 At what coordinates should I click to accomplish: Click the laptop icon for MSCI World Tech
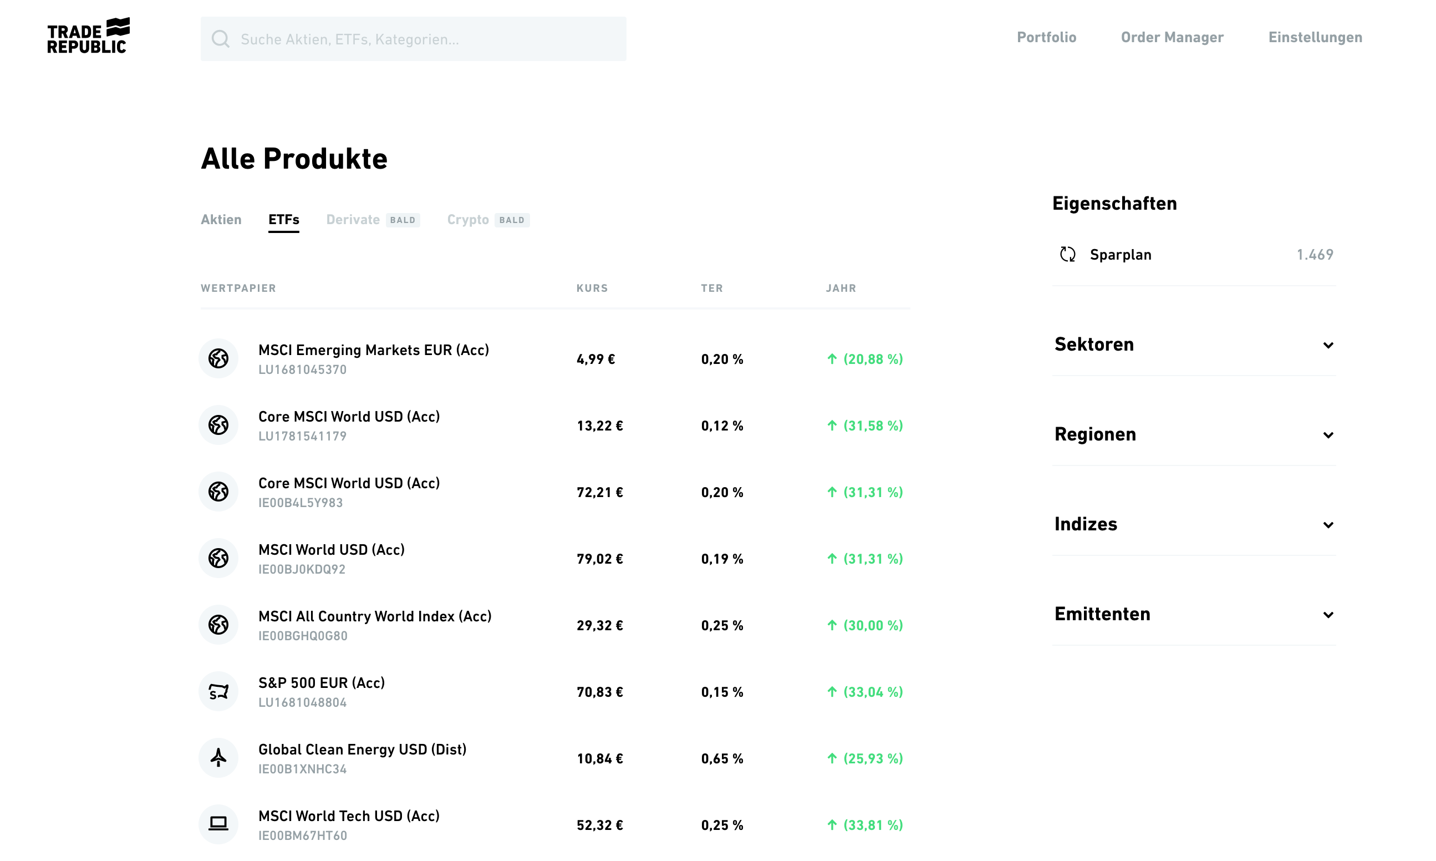tap(218, 824)
